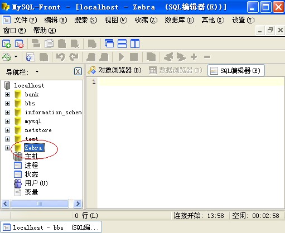This screenshot has width=285, height=233.
Task: Click into SQL editor line 1
Action: click(191, 82)
